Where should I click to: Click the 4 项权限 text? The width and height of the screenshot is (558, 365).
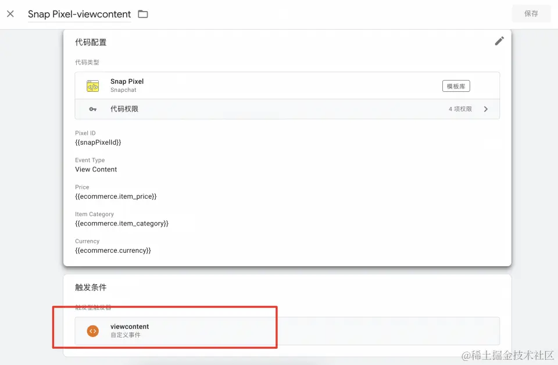point(460,109)
